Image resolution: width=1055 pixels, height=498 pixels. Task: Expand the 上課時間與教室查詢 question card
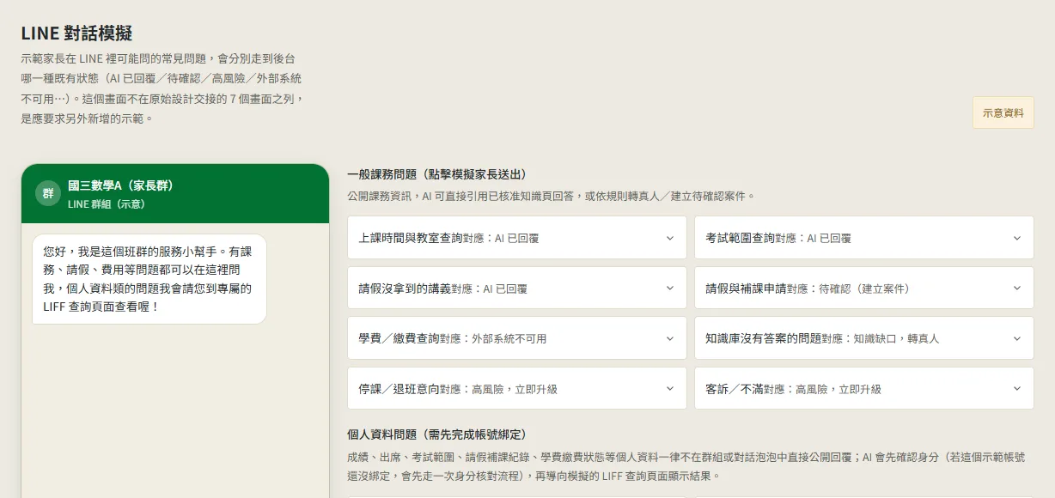tap(516, 238)
